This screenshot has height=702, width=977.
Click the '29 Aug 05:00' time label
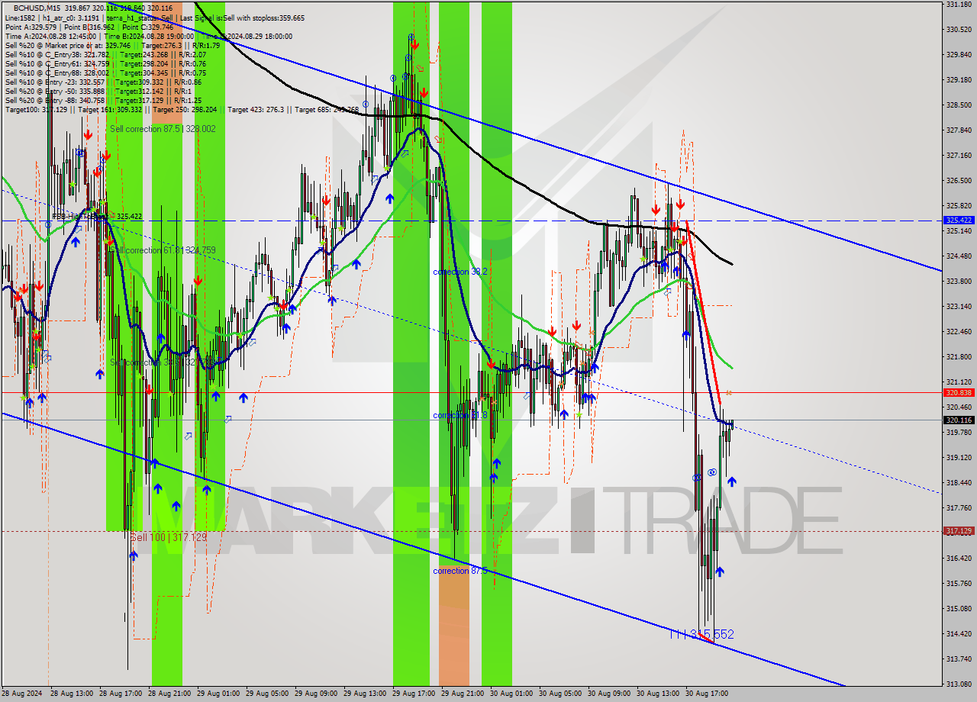click(x=267, y=694)
